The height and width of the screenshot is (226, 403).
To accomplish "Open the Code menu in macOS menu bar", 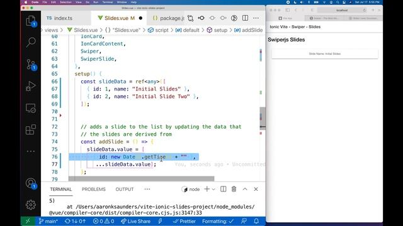I will coord(35,2).
